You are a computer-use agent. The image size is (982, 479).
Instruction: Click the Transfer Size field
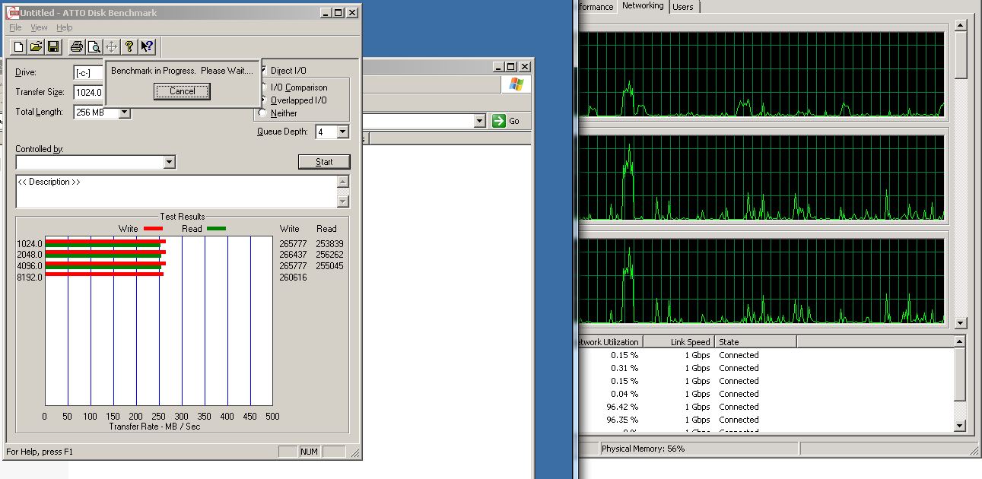pyautogui.click(x=88, y=93)
